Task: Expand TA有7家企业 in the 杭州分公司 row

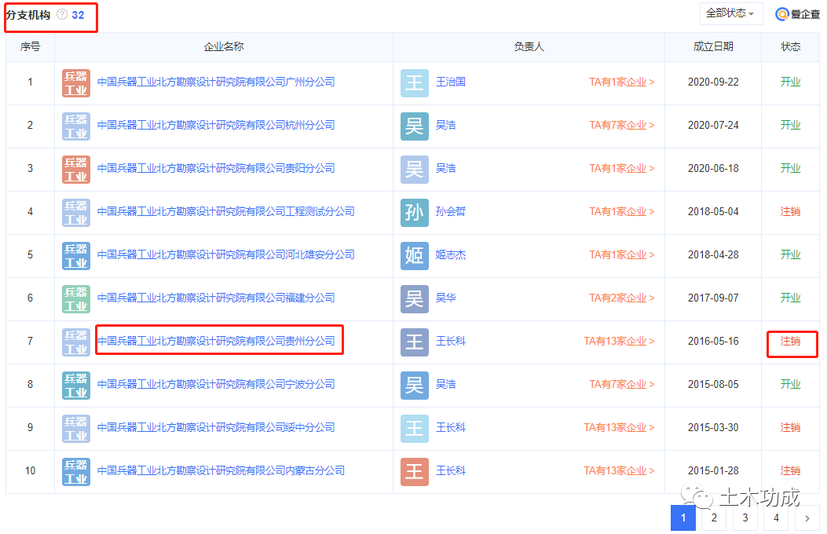Action: point(622,125)
